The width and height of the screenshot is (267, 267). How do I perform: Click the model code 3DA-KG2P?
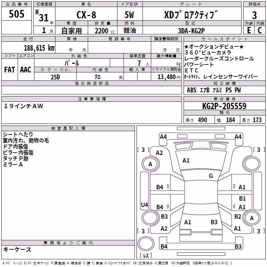191,31
